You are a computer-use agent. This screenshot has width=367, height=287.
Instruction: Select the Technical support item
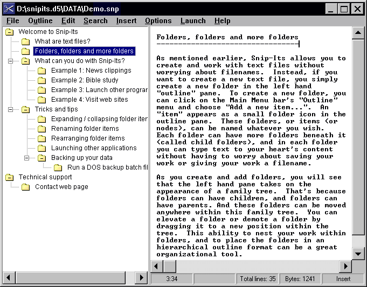(45, 177)
